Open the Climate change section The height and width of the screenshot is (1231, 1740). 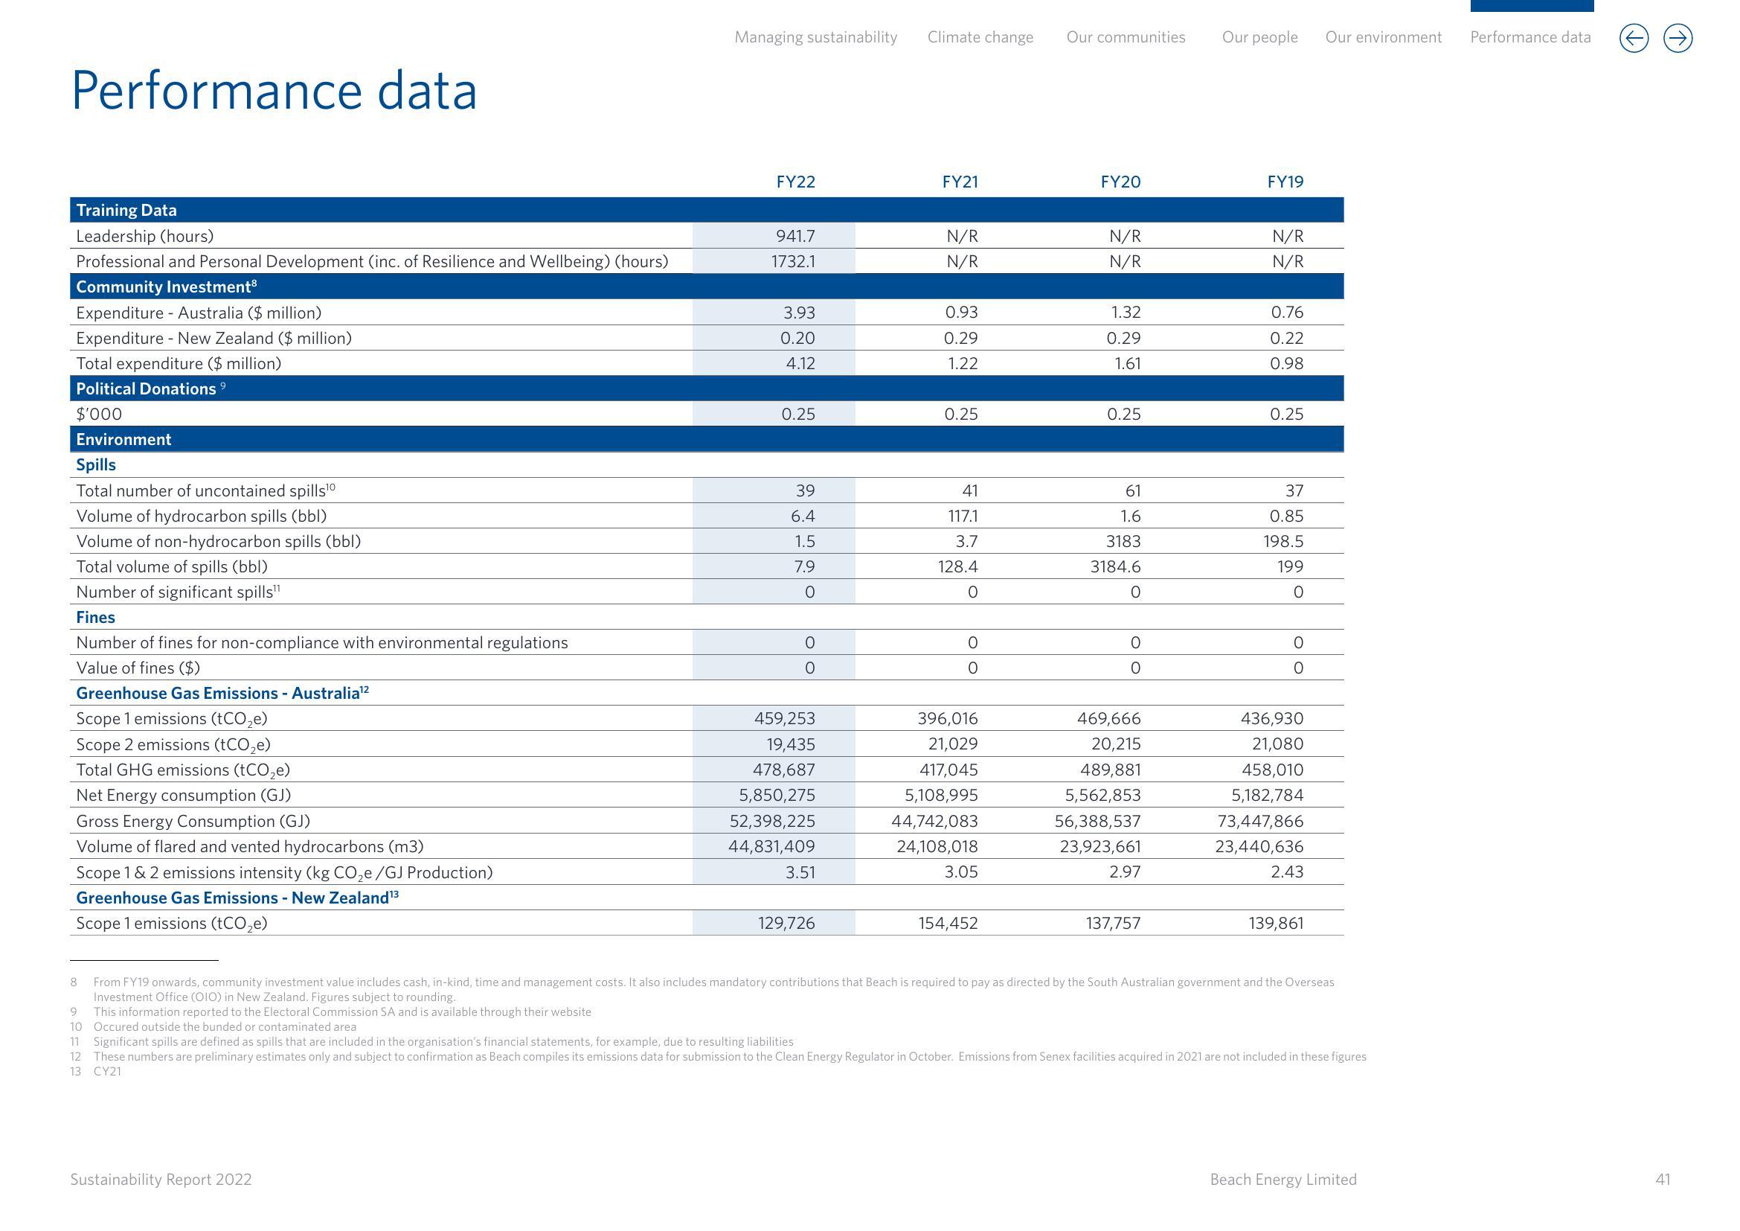click(x=980, y=37)
